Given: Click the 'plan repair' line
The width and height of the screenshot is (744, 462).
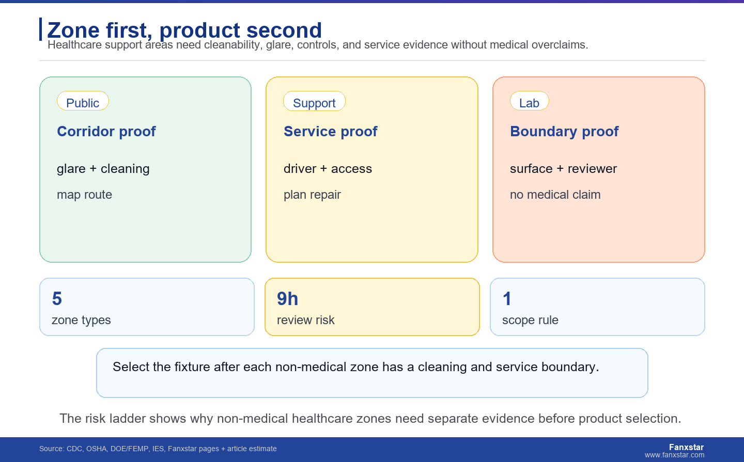Looking at the screenshot, I should pyautogui.click(x=312, y=195).
